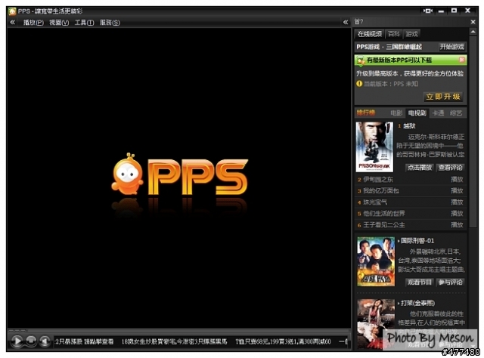Viewport: 484px width, 358px height.
Task: Click 播放 next to 他们生活的世界
Action: (457, 214)
